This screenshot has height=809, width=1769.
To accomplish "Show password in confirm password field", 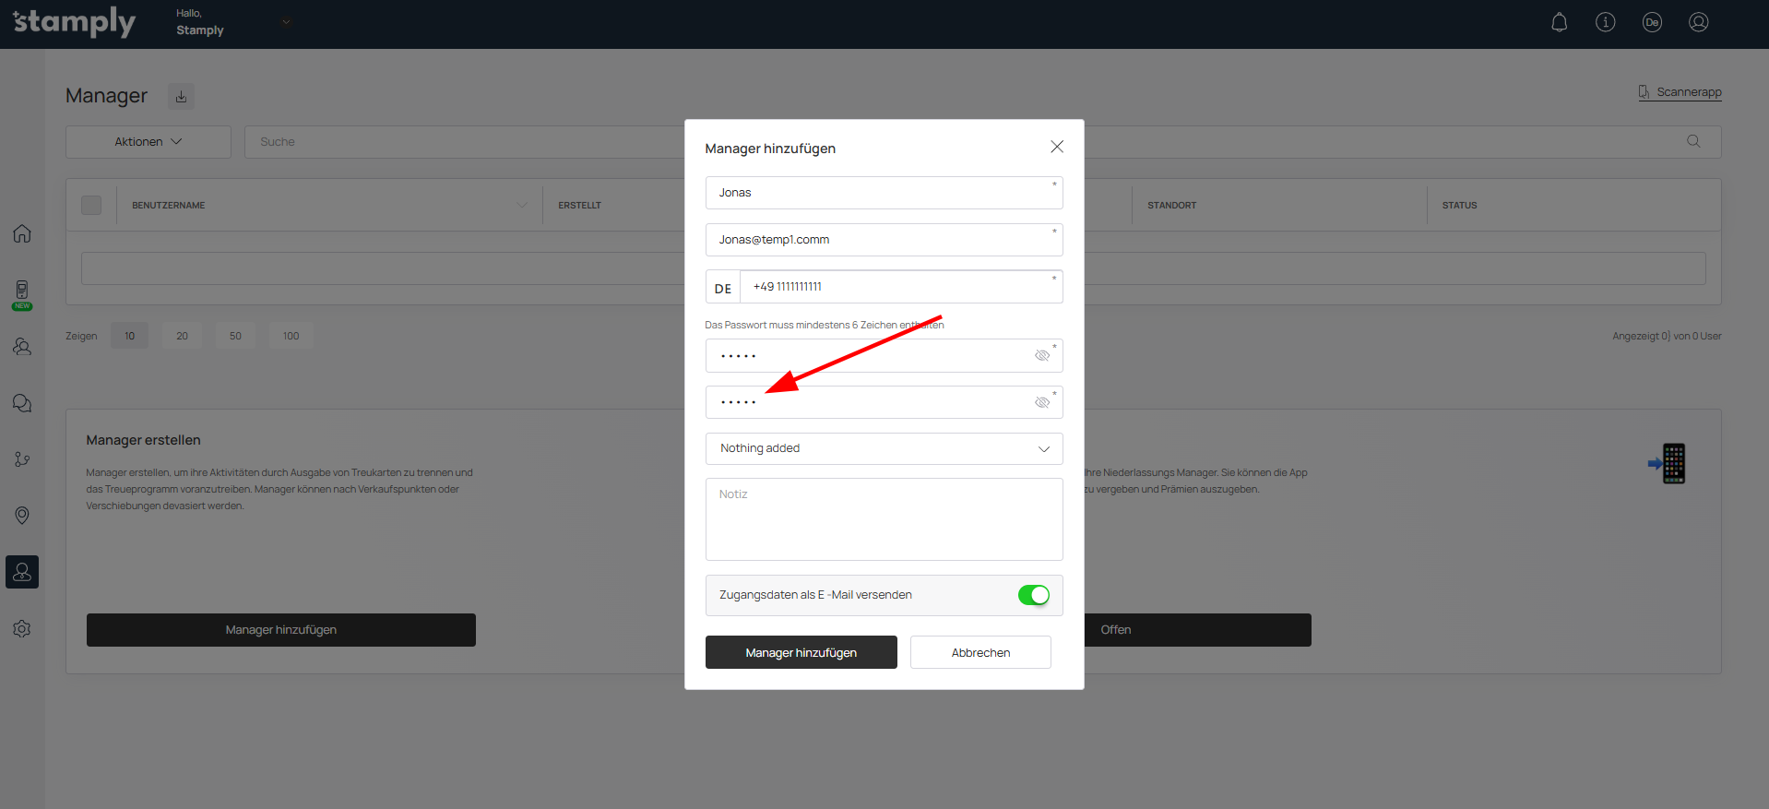I will coord(1042,403).
